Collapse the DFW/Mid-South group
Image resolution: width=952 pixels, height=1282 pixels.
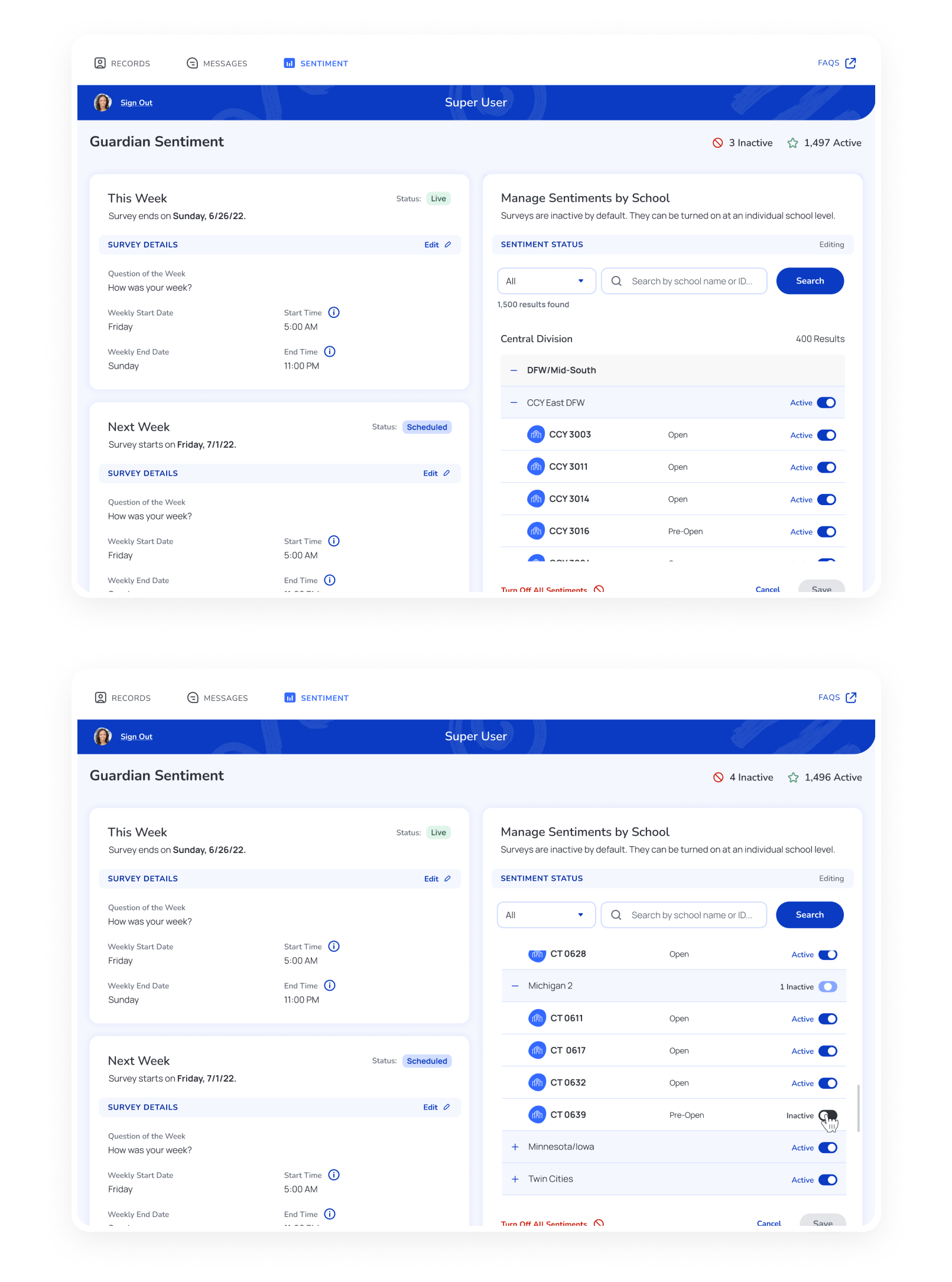point(514,370)
